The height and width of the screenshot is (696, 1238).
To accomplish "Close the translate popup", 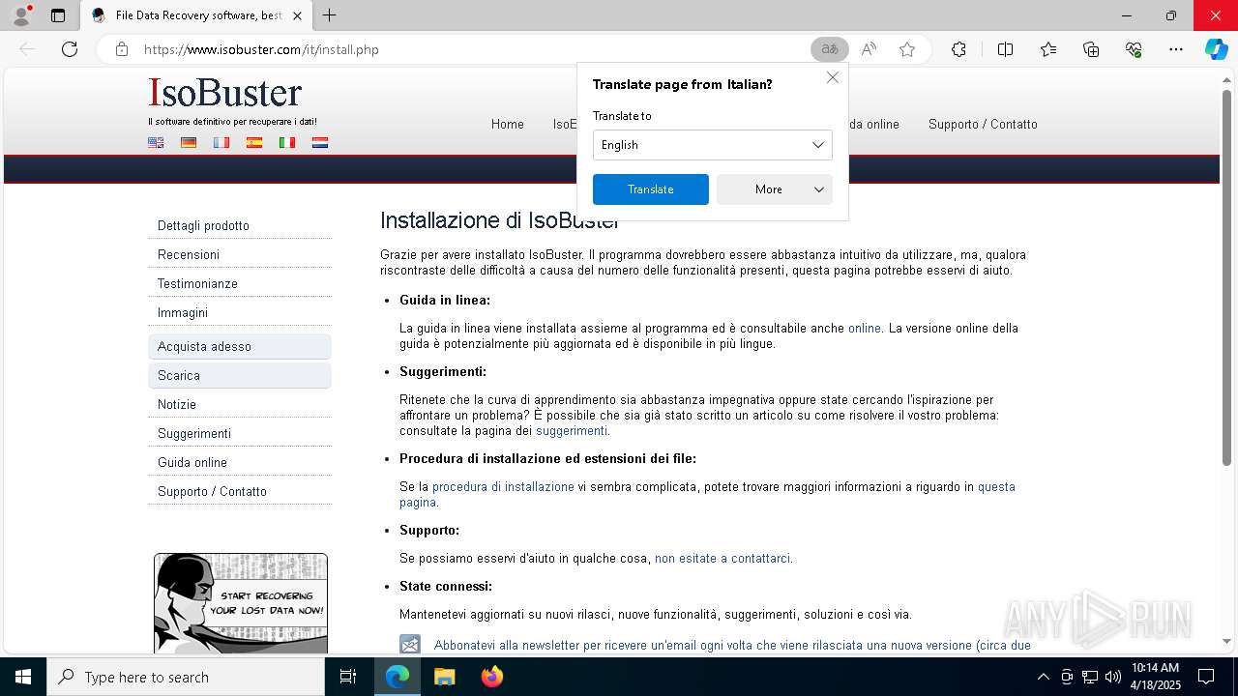I will coord(833,77).
